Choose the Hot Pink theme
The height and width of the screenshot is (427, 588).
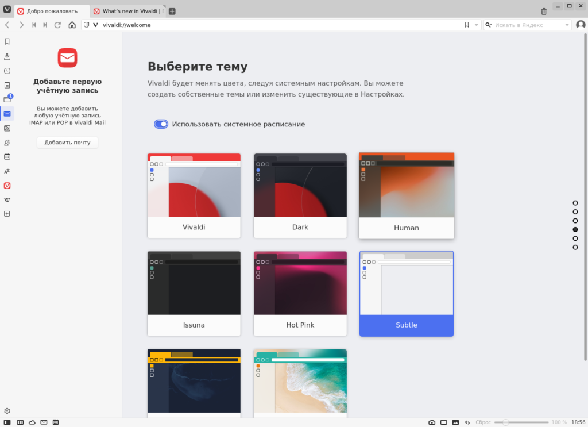(300, 294)
